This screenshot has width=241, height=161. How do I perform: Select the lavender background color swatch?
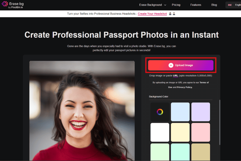[x=201, y=112]
